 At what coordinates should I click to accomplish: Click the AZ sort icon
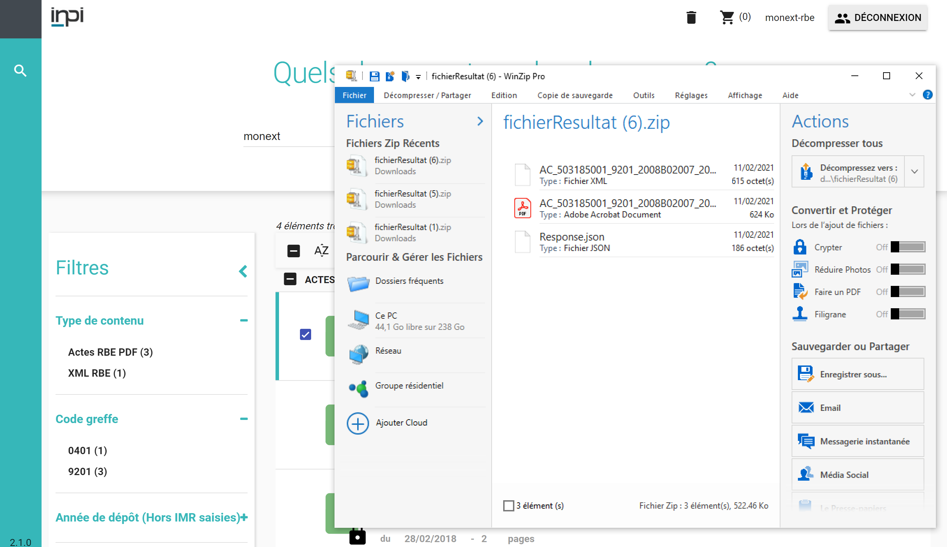click(321, 250)
